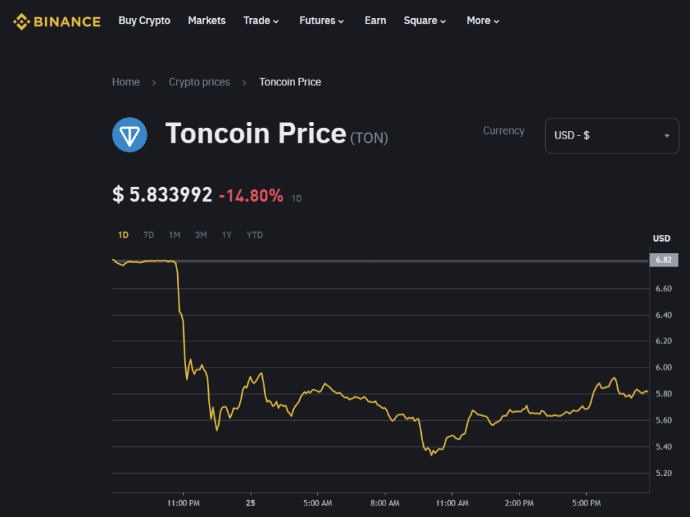
Task: Click the 6.82 price label on axis
Action: (x=663, y=260)
